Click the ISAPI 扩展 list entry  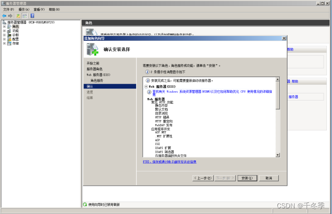163,148
